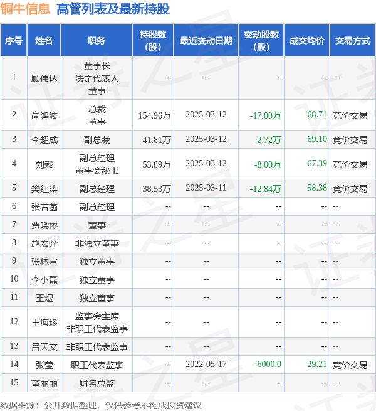Select the name 樊红涛
Image resolution: width=376 pixels, height=411 pixels.
(44, 189)
